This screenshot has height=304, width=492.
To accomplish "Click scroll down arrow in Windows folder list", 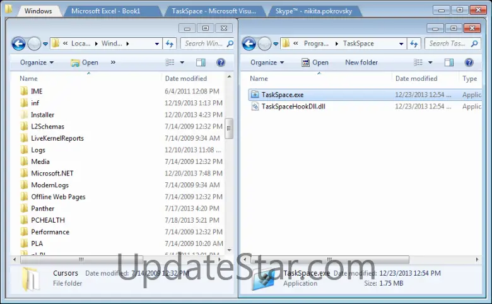I will point(229,250).
